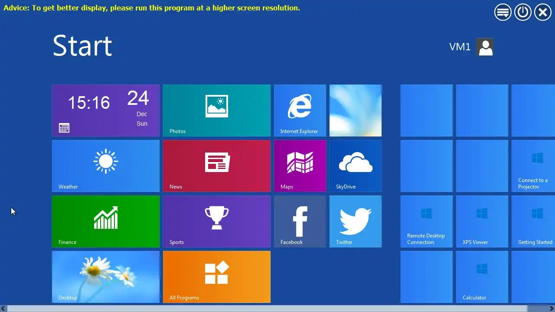
Task: Open the Calculator tile
Action: 482,277
